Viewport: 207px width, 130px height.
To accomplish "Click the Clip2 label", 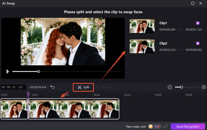I will pos(163,43).
